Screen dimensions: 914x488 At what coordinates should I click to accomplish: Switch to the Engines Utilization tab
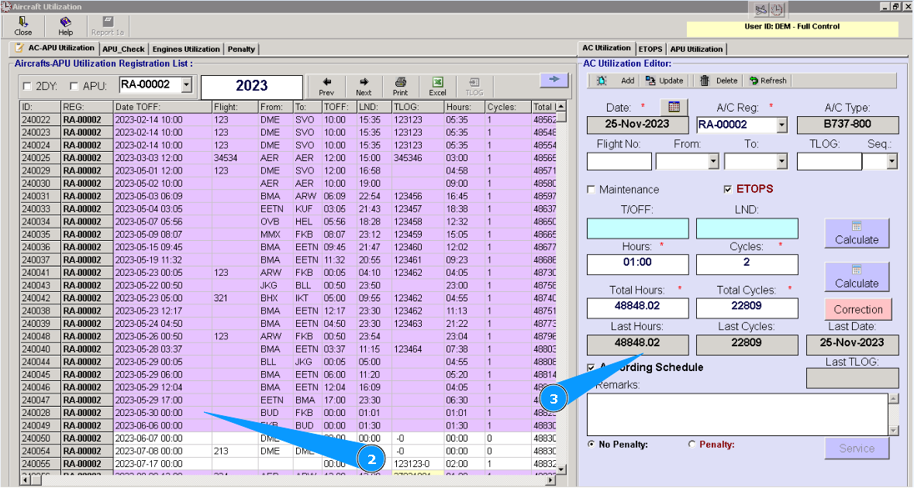[185, 49]
